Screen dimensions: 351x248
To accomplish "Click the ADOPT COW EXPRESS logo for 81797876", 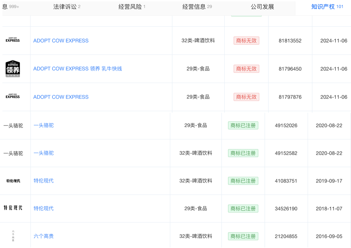I will (13, 97).
